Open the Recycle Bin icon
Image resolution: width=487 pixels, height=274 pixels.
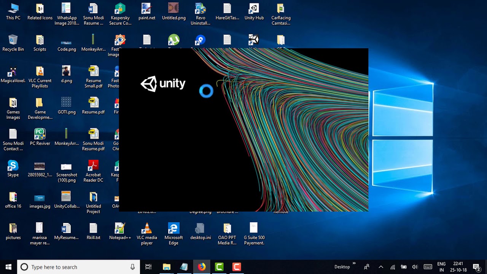tap(13, 43)
